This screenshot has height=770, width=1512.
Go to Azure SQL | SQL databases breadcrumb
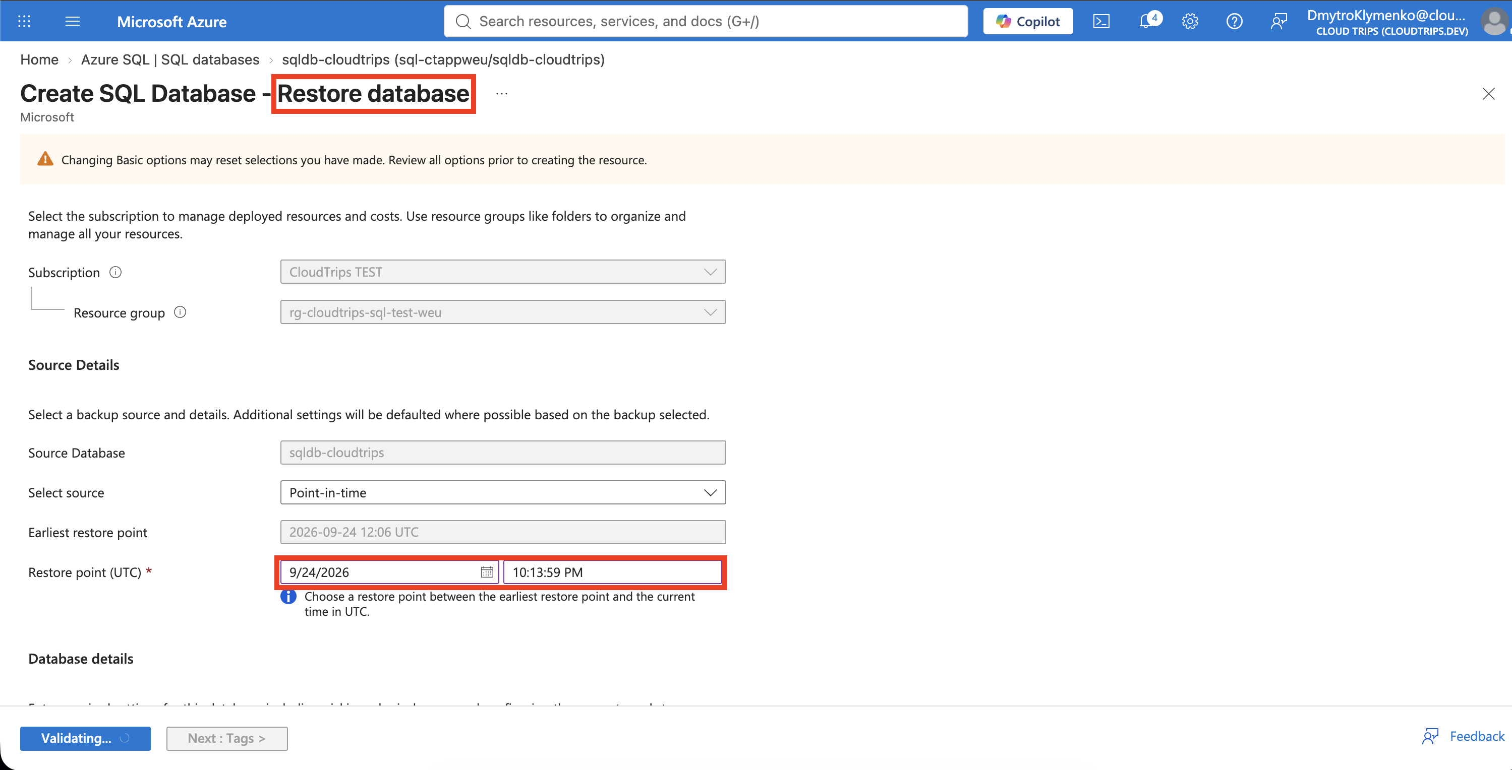point(170,59)
